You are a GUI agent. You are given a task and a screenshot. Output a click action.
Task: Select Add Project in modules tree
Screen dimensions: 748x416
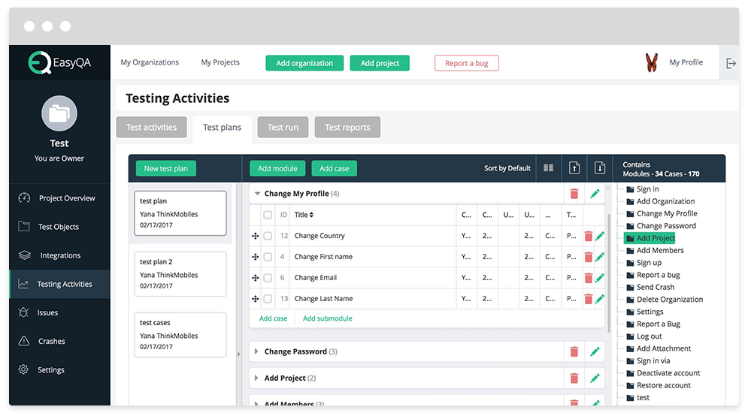pos(650,238)
